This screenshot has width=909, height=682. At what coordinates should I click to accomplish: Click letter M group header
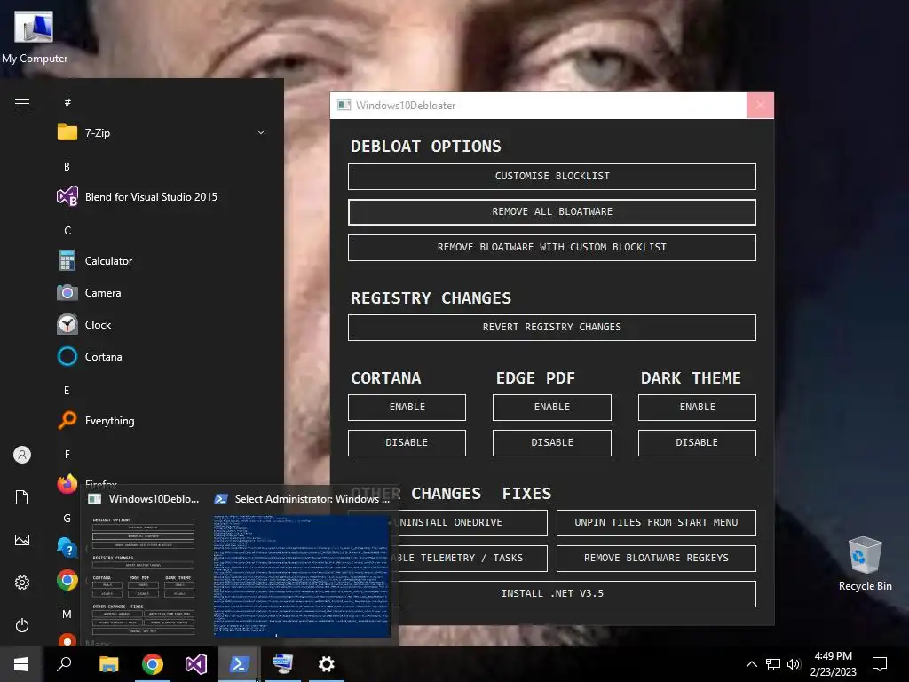click(67, 615)
